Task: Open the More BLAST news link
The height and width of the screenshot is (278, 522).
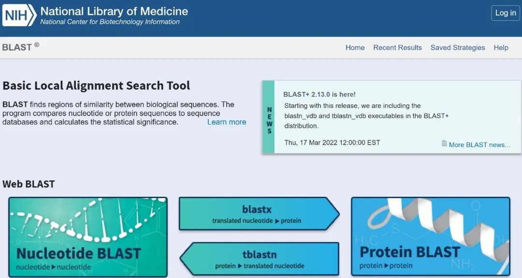Action: (x=479, y=145)
